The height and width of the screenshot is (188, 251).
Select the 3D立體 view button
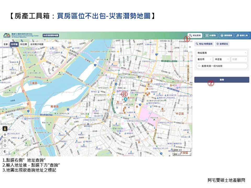23,44
